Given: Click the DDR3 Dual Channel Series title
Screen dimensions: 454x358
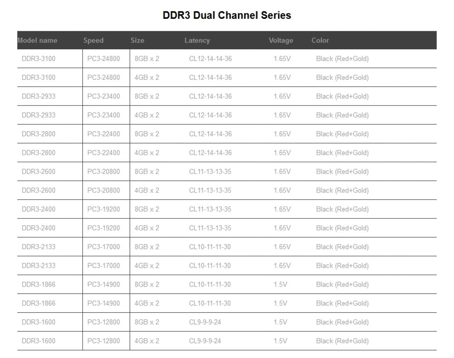Looking at the screenshot, I should 227,15.
